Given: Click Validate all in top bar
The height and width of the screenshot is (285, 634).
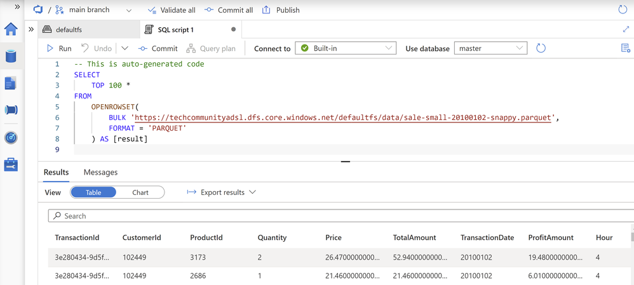Looking at the screenshot, I should point(171,10).
